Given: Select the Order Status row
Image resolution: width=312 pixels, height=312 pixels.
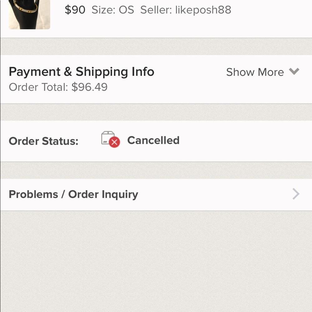Looking at the screenshot, I should (x=44, y=141).
